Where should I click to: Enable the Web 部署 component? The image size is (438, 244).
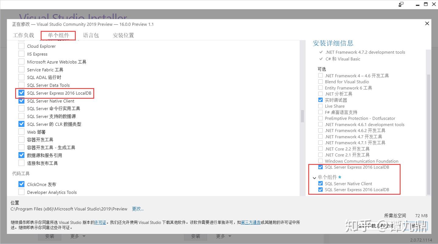(21, 132)
